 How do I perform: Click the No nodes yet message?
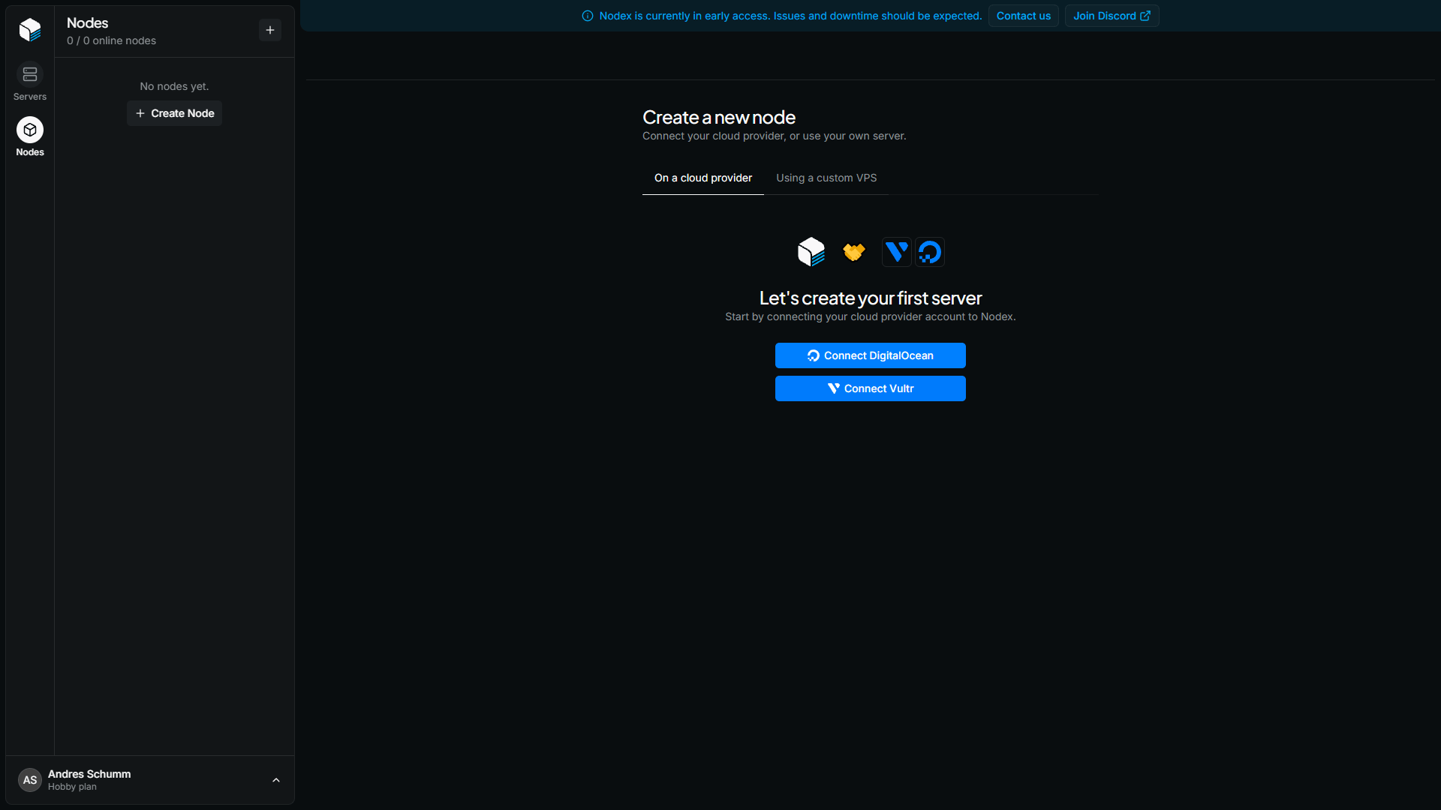coord(174,86)
